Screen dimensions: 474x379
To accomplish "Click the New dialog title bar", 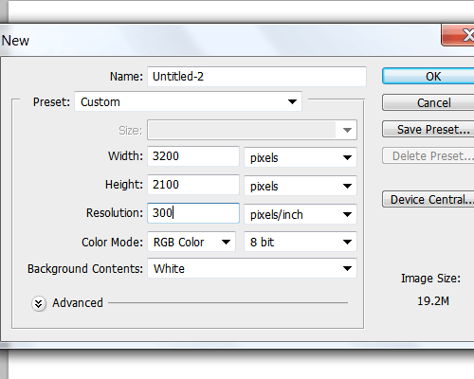I will pyautogui.click(x=221, y=41).
